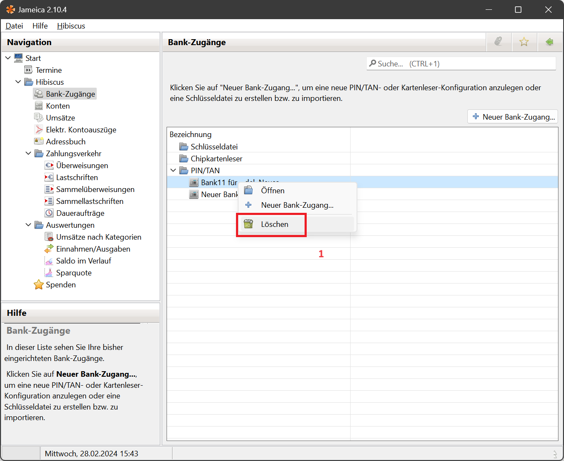Click the folder icon beside Hibiscus
Viewport: 564px width, 461px height.
click(29, 82)
